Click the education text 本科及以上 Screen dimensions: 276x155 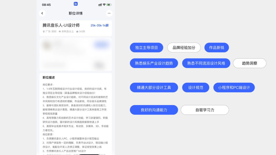coord(67,32)
